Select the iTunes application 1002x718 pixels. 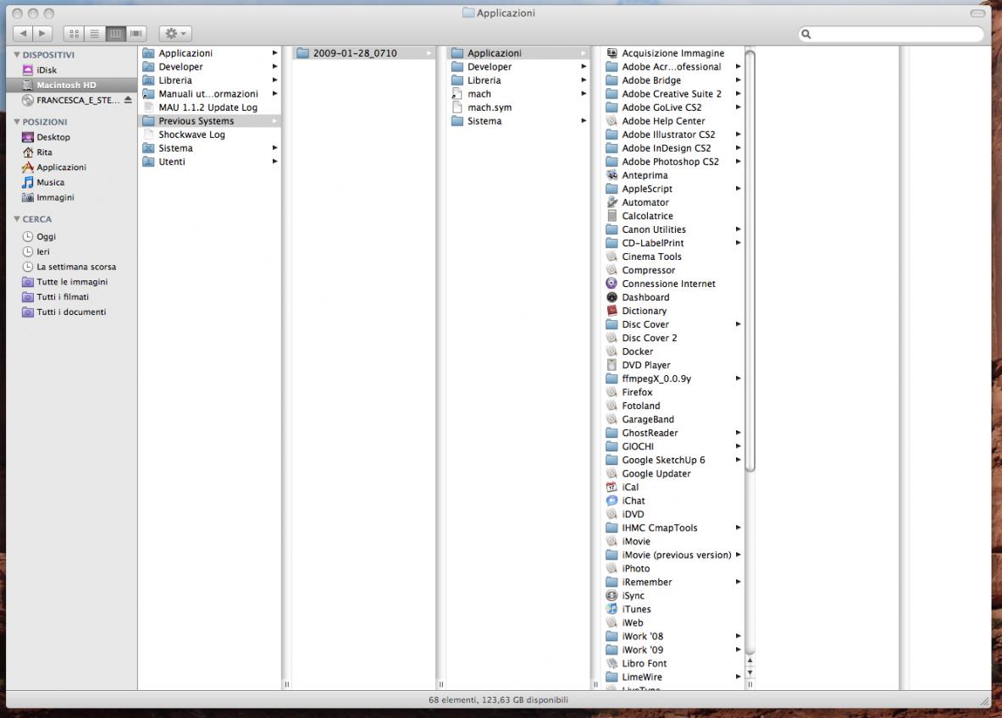coord(673,609)
